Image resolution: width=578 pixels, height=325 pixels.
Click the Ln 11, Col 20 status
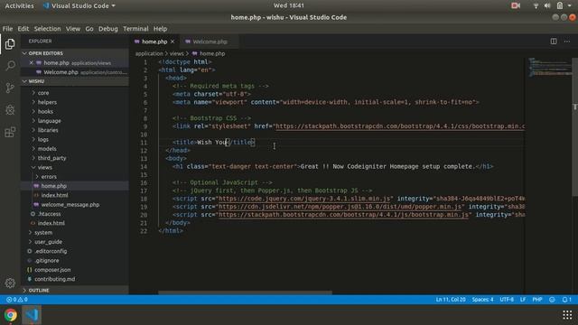point(451,300)
